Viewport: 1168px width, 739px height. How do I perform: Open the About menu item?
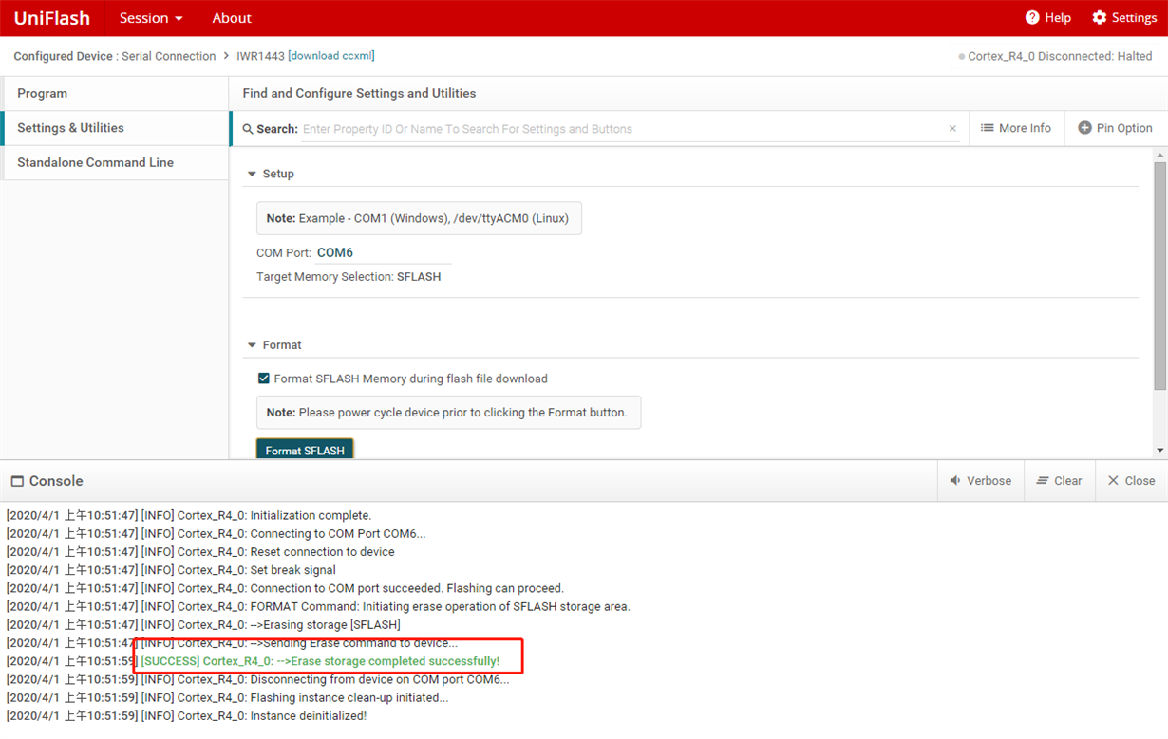[232, 18]
